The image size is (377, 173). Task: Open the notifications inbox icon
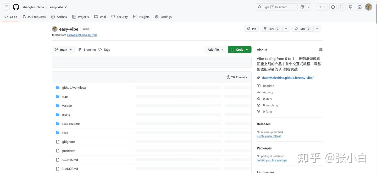pos(359,7)
